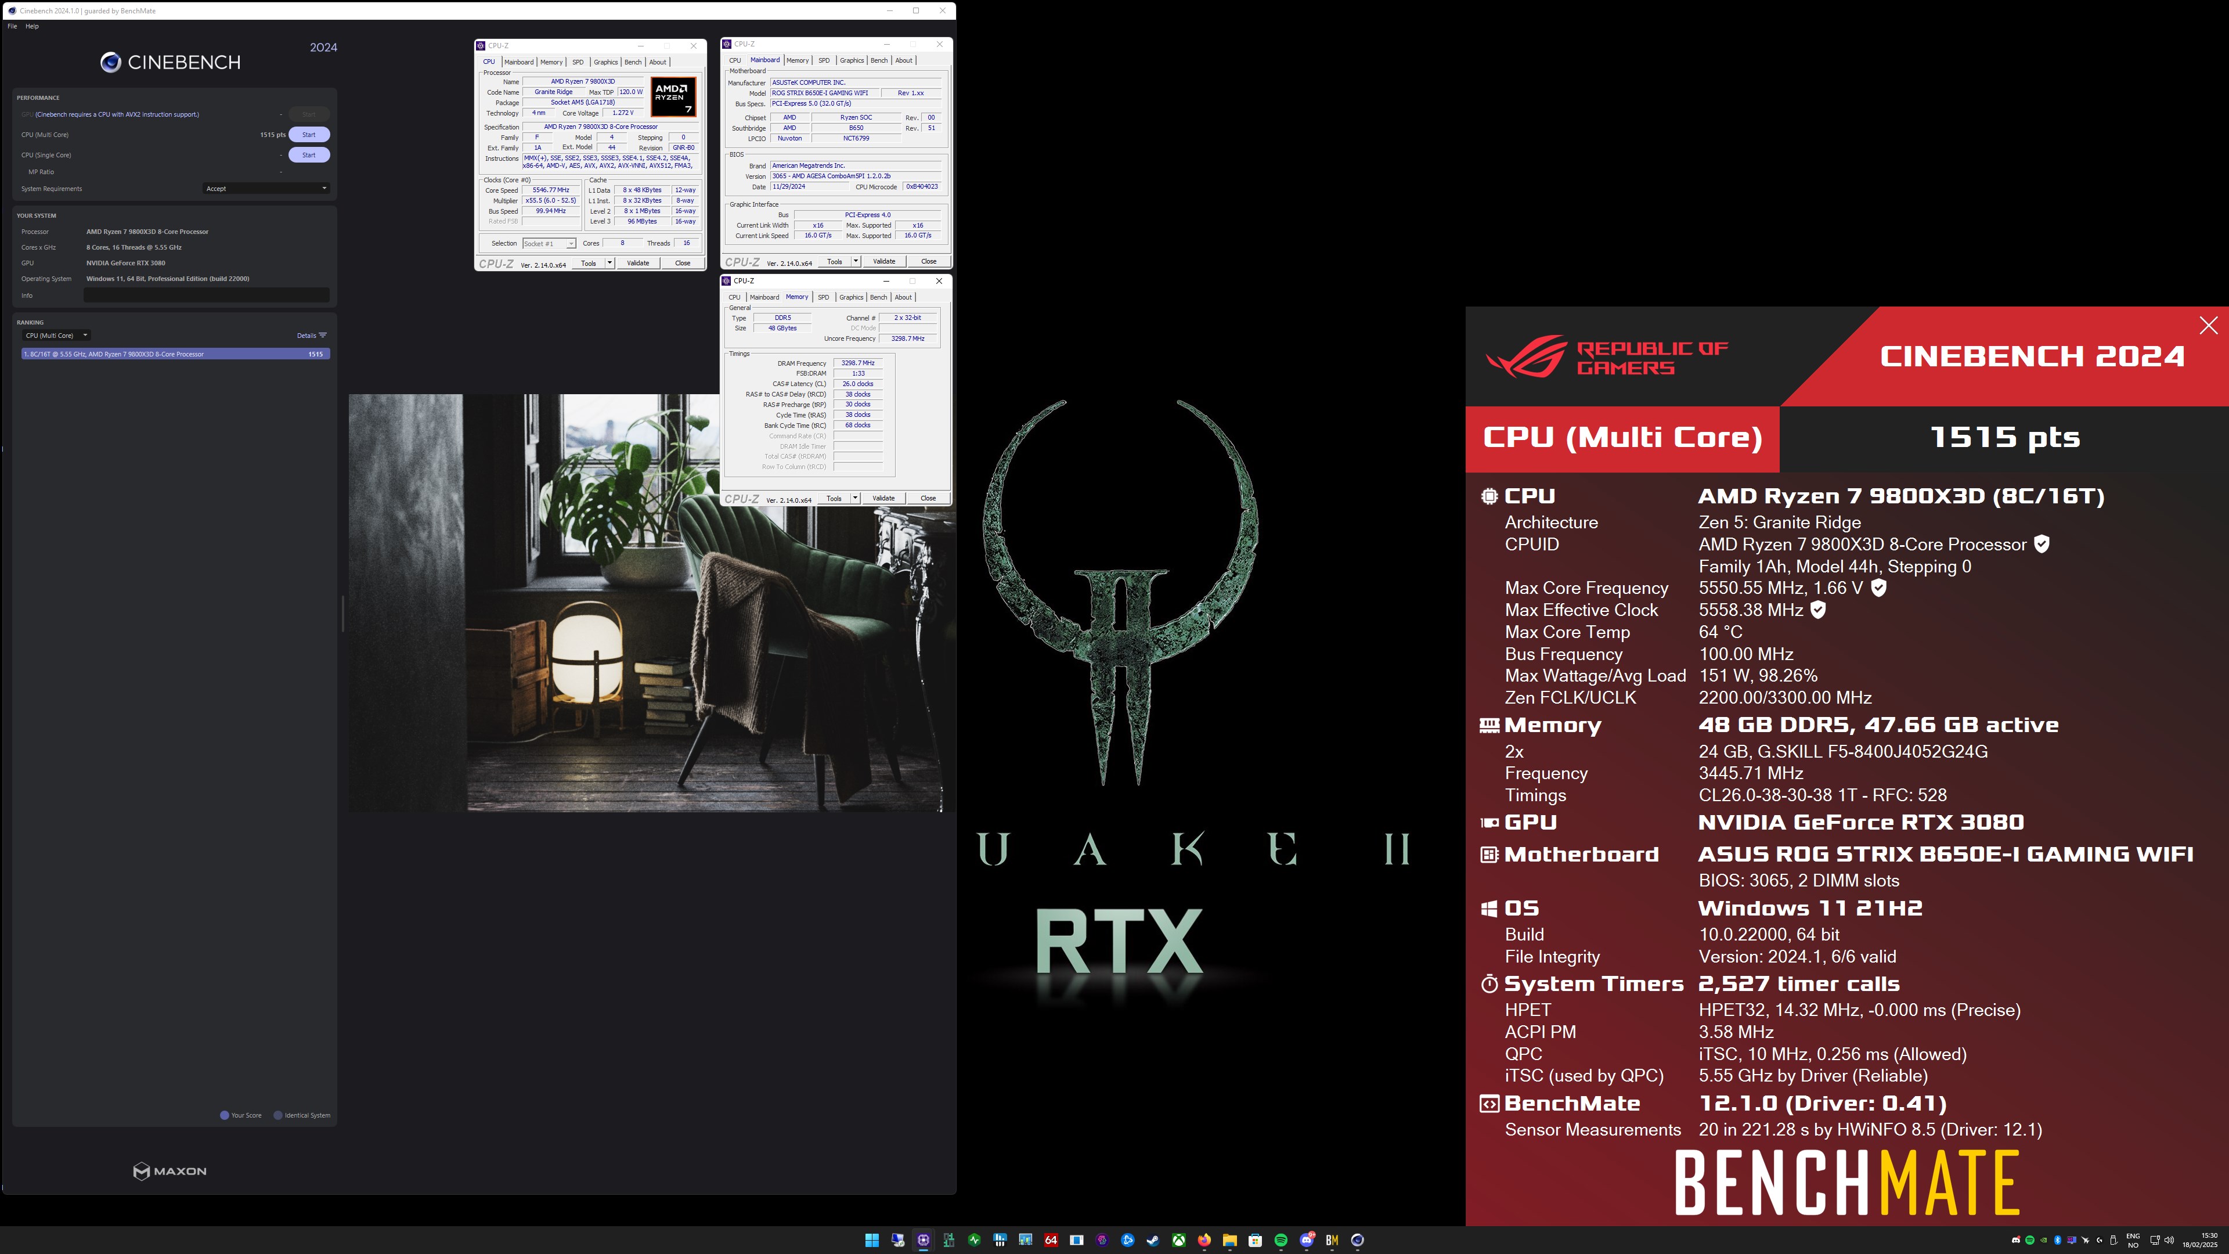The width and height of the screenshot is (2229, 1254).
Task: Start the CPU (Multi Core) benchmark
Action: click(309, 134)
